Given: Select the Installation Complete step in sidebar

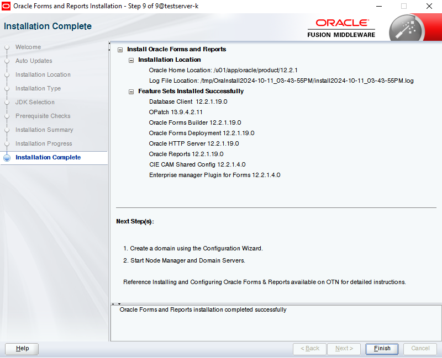Looking at the screenshot, I should 48,157.
